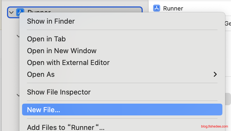Toggle the first chevron beneath Runner row
Image resolution: width=231 pixels, height=131 pixels.
tap(18, 36)
